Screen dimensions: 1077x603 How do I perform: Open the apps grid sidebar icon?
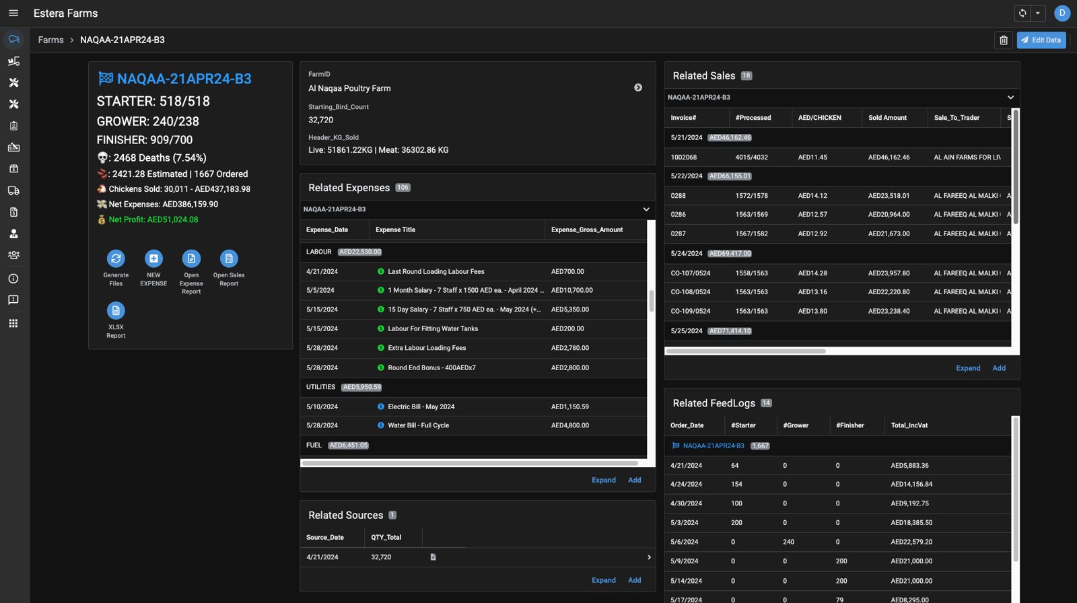[13, 323]
